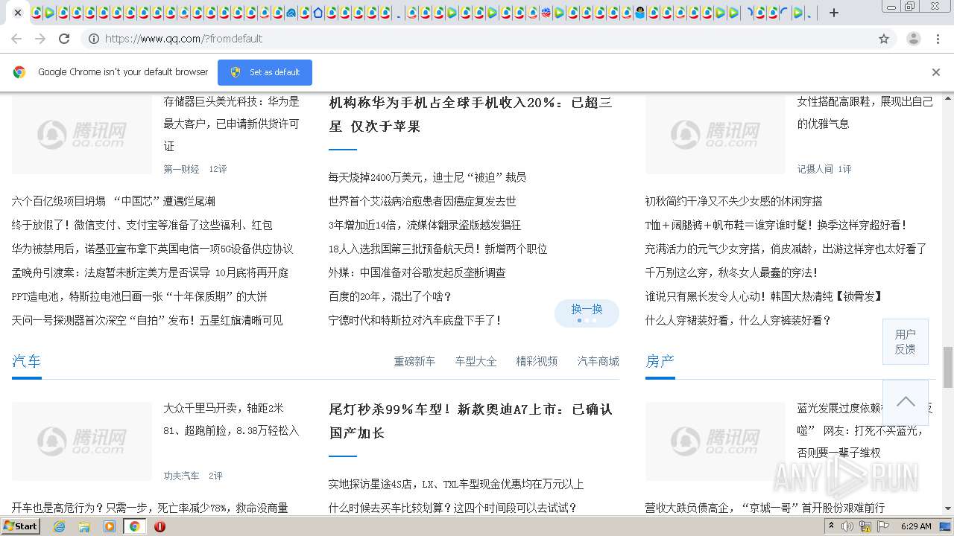Launch Internet Explorer from taskbar
Viewport: 954px width, 536px height.
point(60,526)
